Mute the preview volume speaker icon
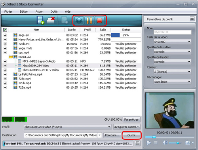This screenshot has width=198, height=150. (x=165, y=142)
